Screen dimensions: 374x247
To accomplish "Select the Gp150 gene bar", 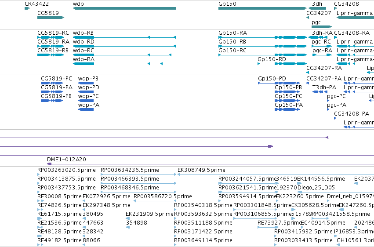I will (263, 8).
